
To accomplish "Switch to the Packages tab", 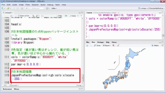I will coord(100,42).
